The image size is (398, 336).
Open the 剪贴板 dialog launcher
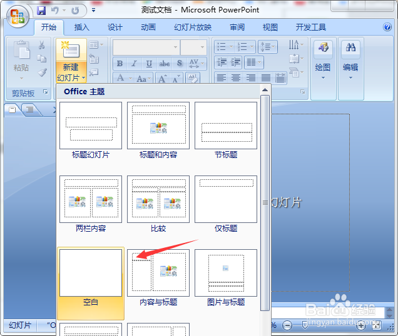(46, 92)
